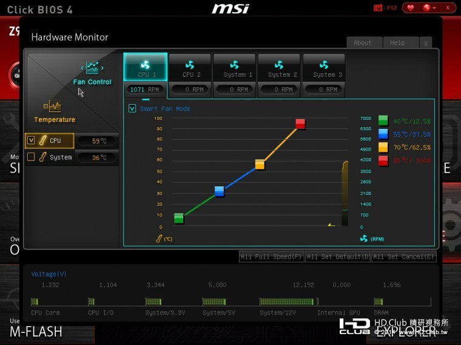Toggle the Smart Fan Mode checkbox
The width and height of the screenshot is (461, 345).
[132, 108]
